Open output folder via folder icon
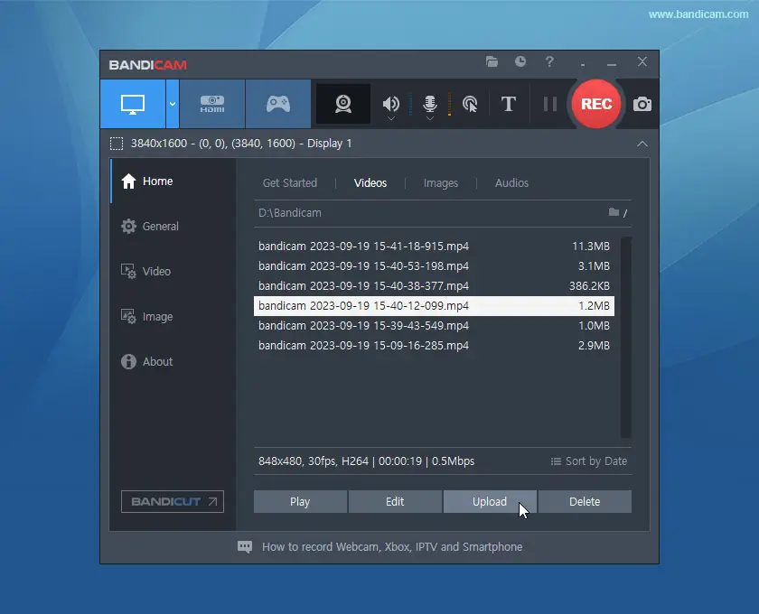The width and height of the screenshot is (759, 614). tap(492, 62)
